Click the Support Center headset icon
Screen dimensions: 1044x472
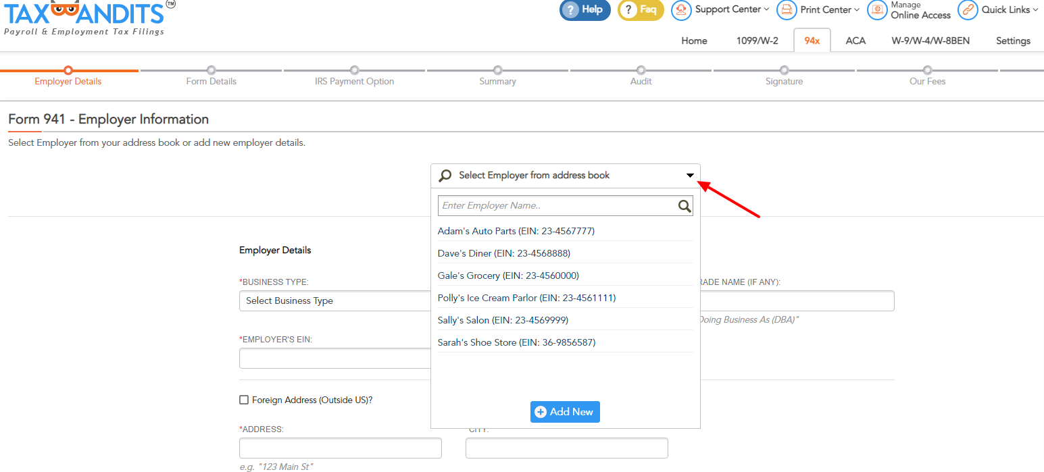681,9
